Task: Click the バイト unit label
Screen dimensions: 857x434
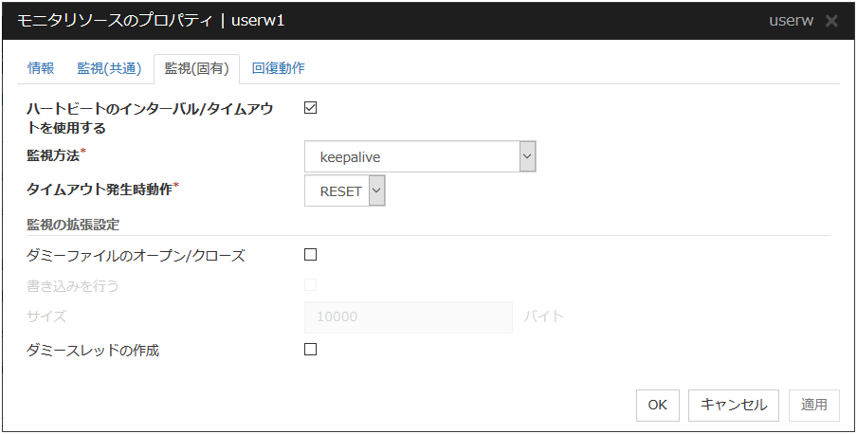Action: [x=543, y=316]
